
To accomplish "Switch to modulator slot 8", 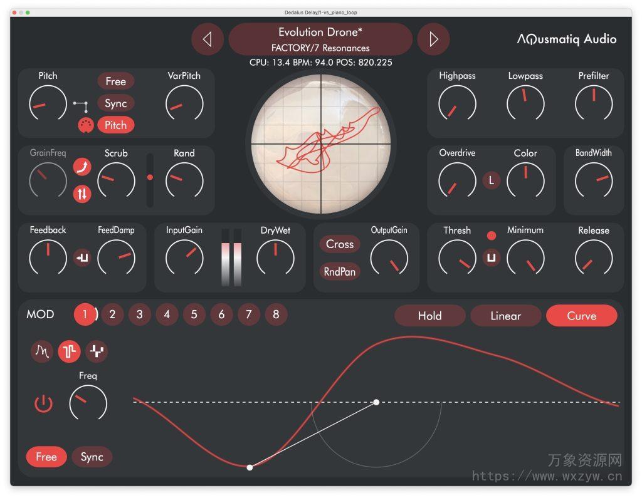I will [276, 314].
